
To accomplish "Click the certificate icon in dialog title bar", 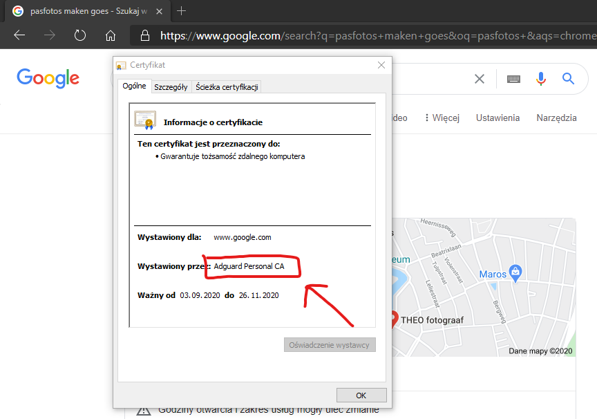I will [121, 66].
